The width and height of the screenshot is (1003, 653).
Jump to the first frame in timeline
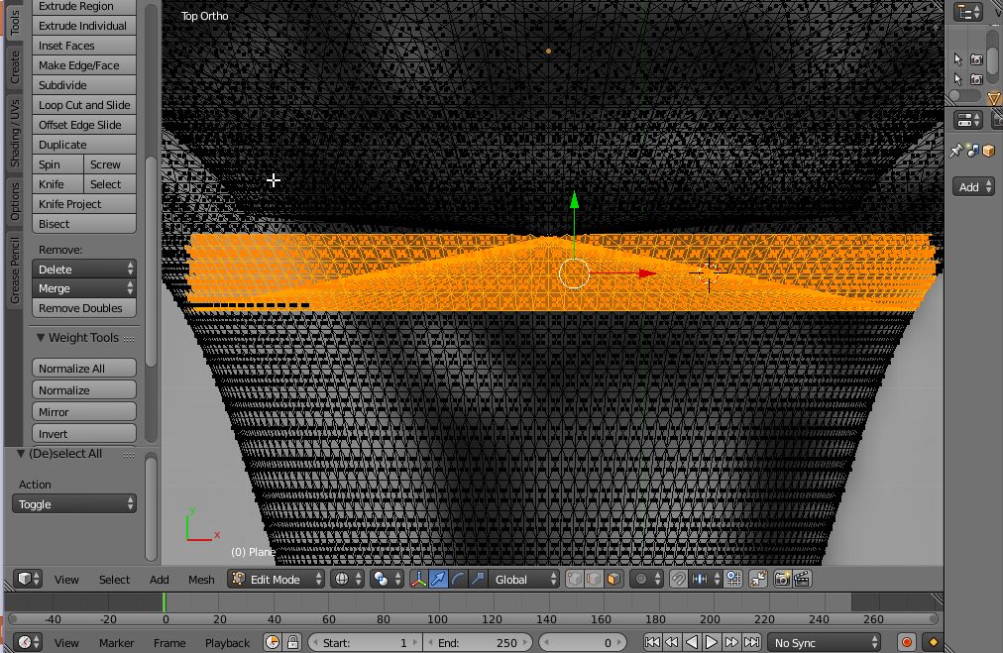click(x=652, y=641)
